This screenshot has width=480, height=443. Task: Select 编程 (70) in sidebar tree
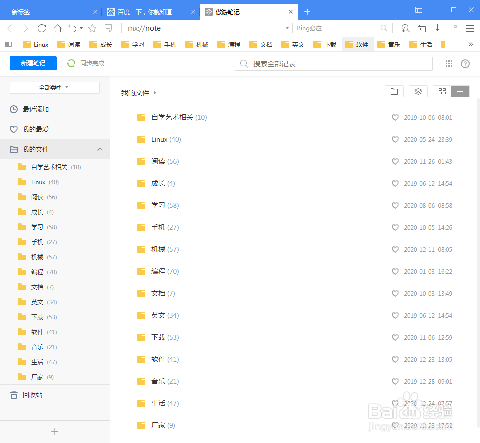pos(55,272)
